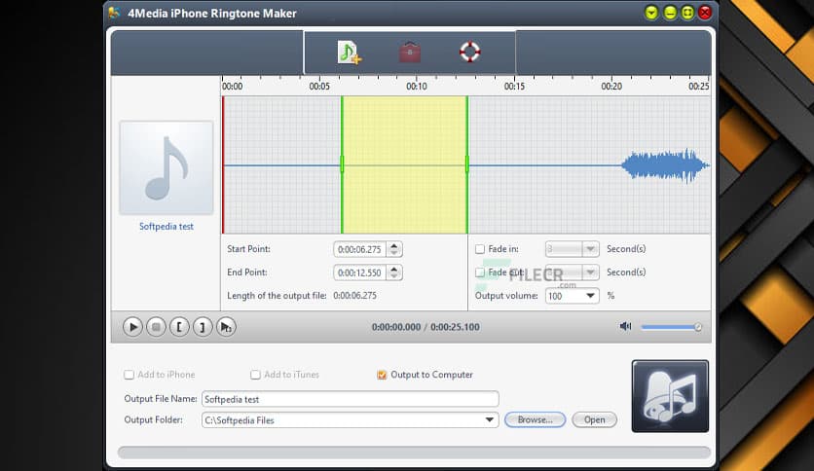The image size is (814, 471).
Task: Adjust the playback volume slider
Action: click(671, 327)
